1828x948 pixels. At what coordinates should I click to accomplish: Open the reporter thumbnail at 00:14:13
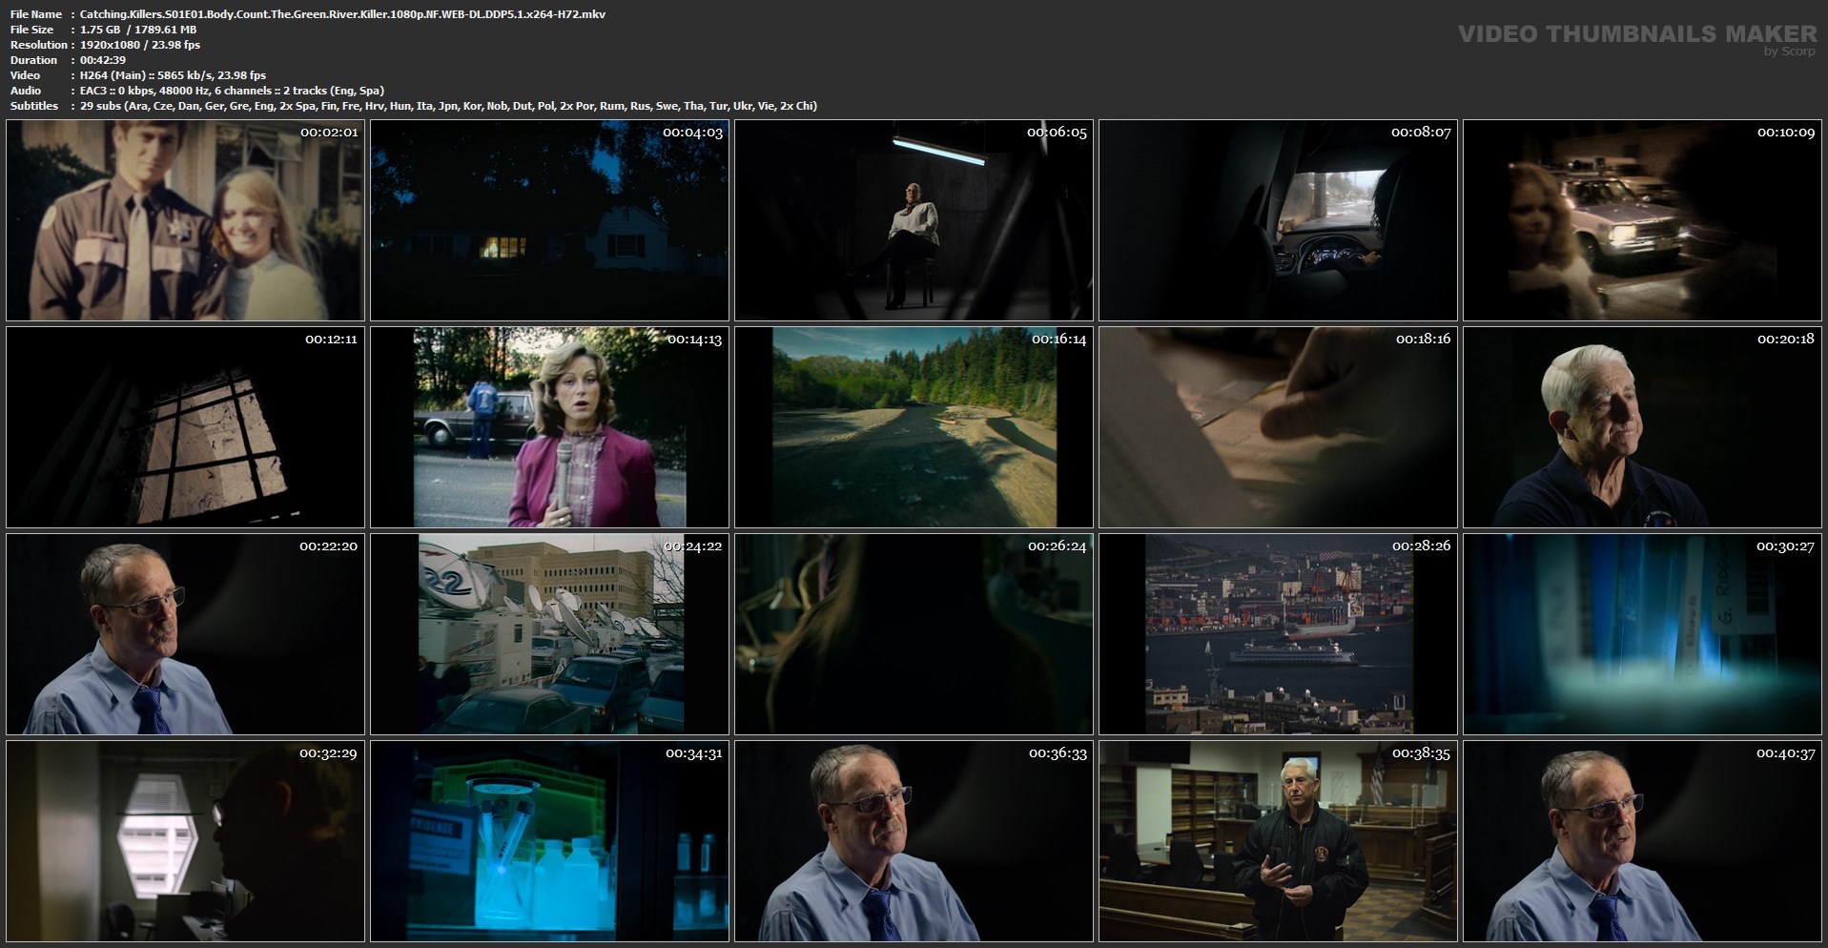[549, 427]
